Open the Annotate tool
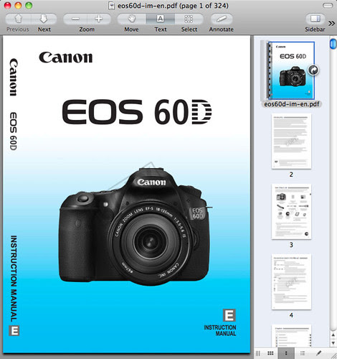This screenshot has width=337, height=359. coord(222,19)
